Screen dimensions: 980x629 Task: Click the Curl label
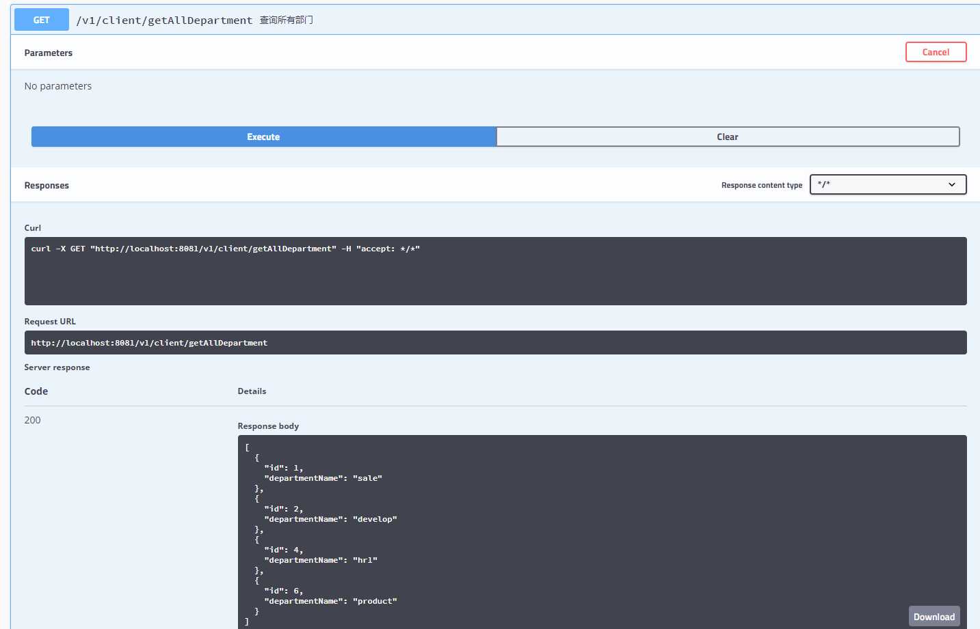tap(33, 228)
